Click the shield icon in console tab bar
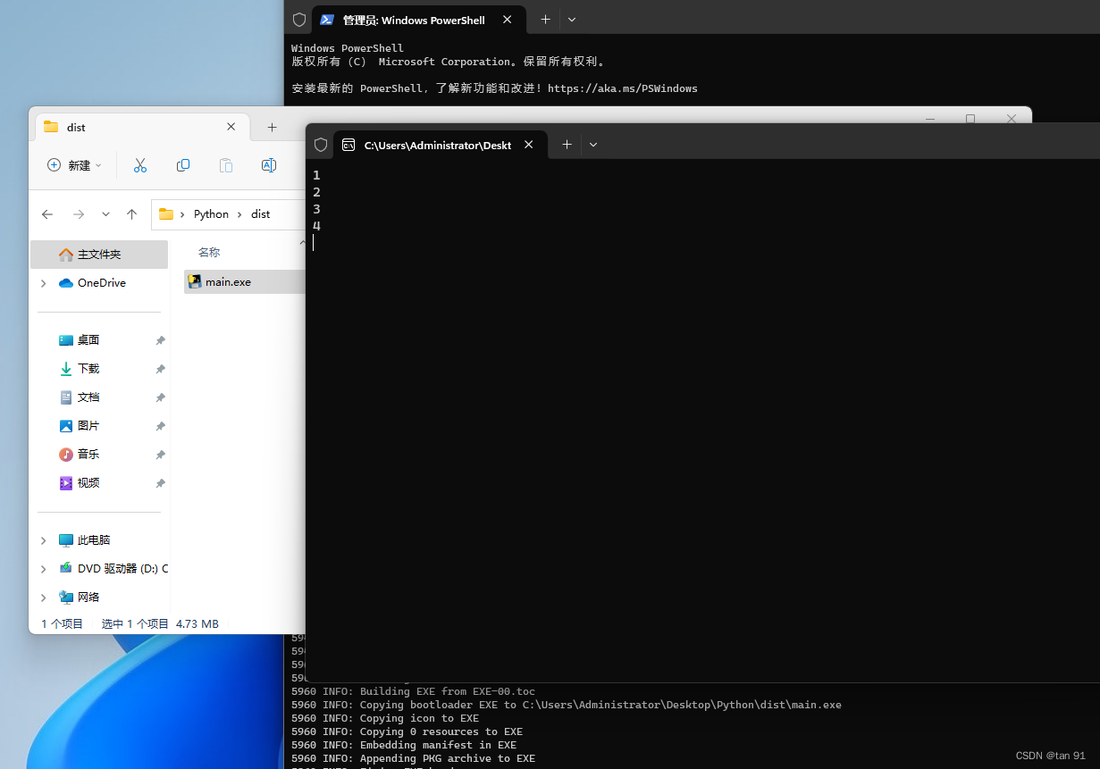1100x769 pixels. point(321,145)
